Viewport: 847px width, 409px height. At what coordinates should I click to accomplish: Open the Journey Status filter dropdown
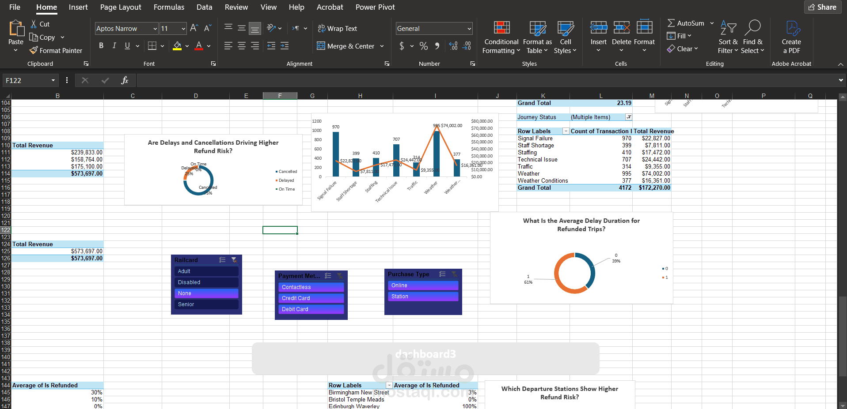click(629, 117)
